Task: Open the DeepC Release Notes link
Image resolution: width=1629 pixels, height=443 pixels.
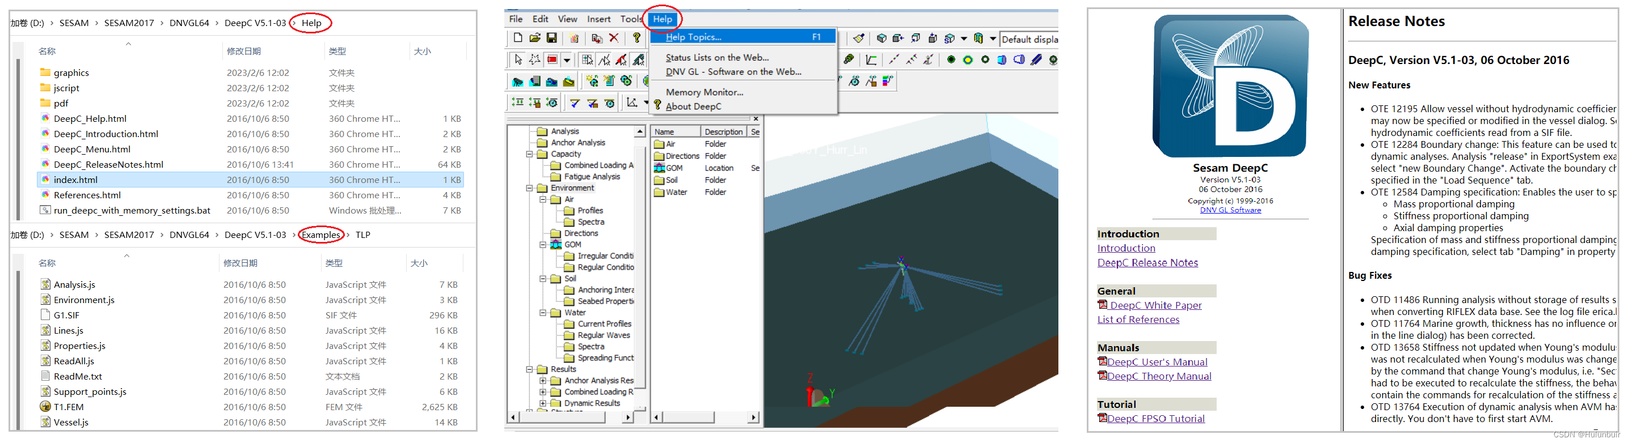Action: tap(1147, 263)
